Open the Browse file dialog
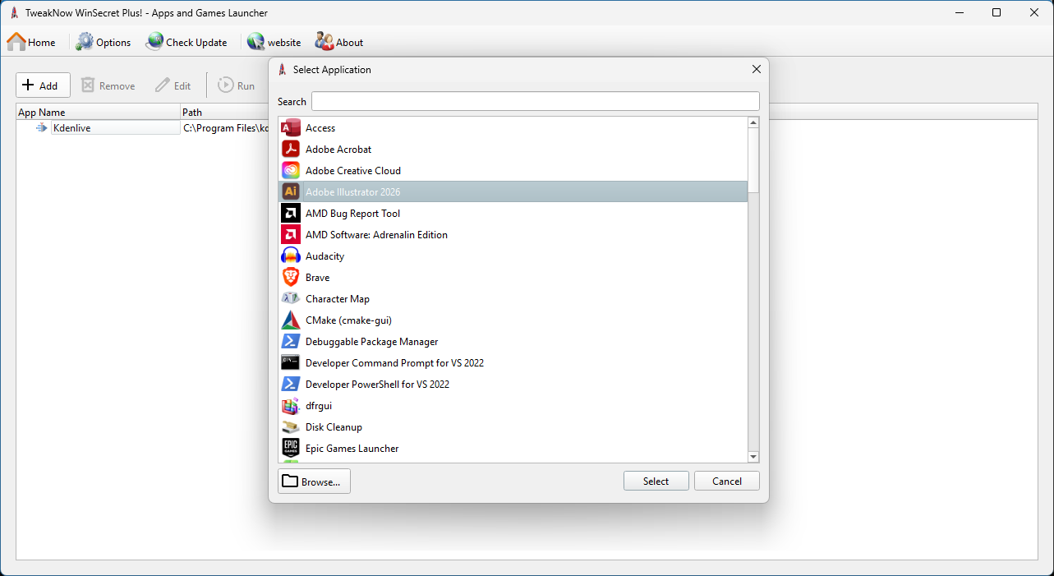The image size is (1054, 576). click(314, 482)
